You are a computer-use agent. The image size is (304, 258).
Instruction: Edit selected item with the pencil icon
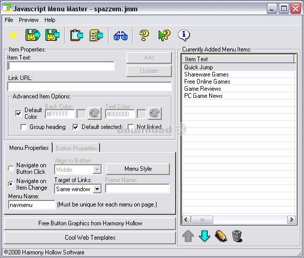point(221,236)
